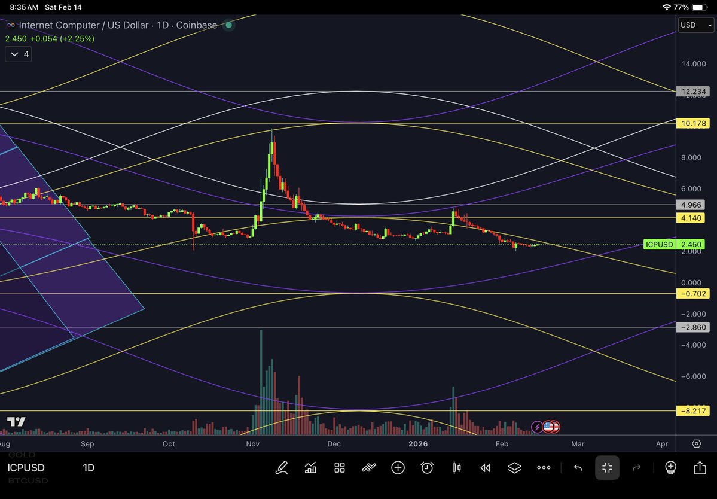This screenshot has height=499, width=717.
Task: Open the more options ellipsis
Action: [x=544, y=467]
